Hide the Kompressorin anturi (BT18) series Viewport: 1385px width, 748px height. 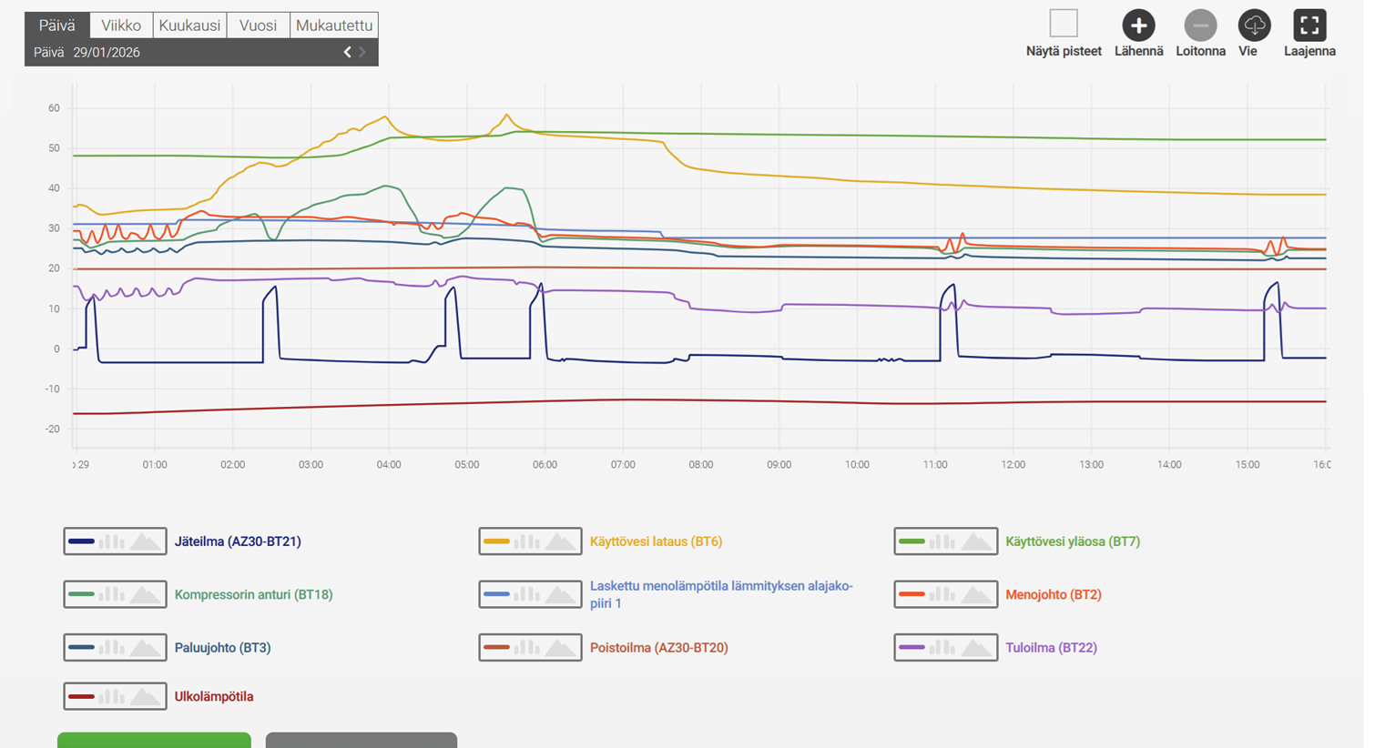pyautogui.click(x=115, y=594)
